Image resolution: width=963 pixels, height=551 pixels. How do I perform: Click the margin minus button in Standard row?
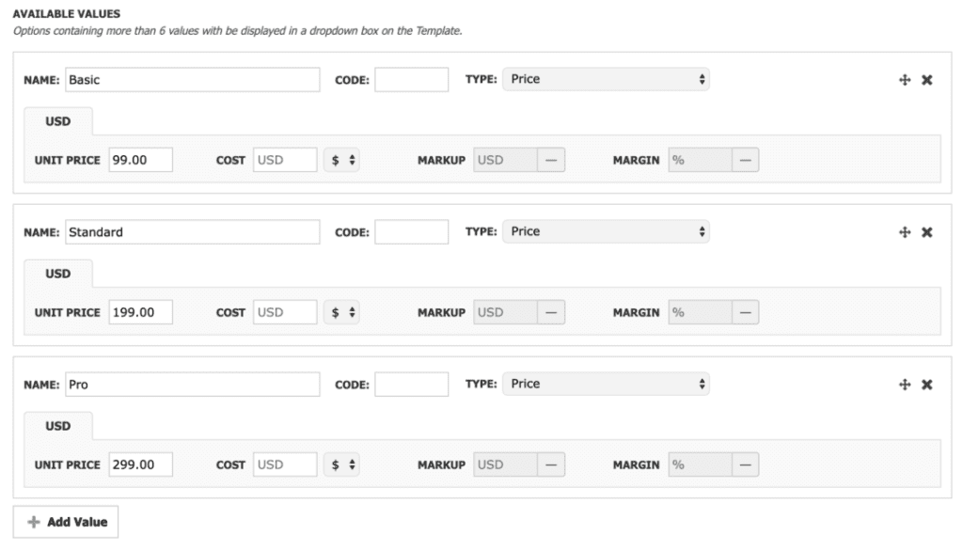coord(745,313)
